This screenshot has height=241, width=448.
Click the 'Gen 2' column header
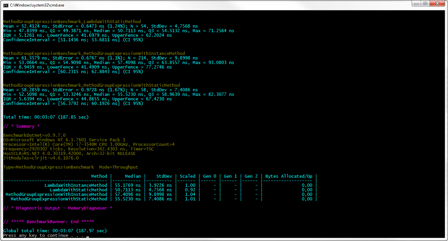pyautogui.click(x=251, y=176)
